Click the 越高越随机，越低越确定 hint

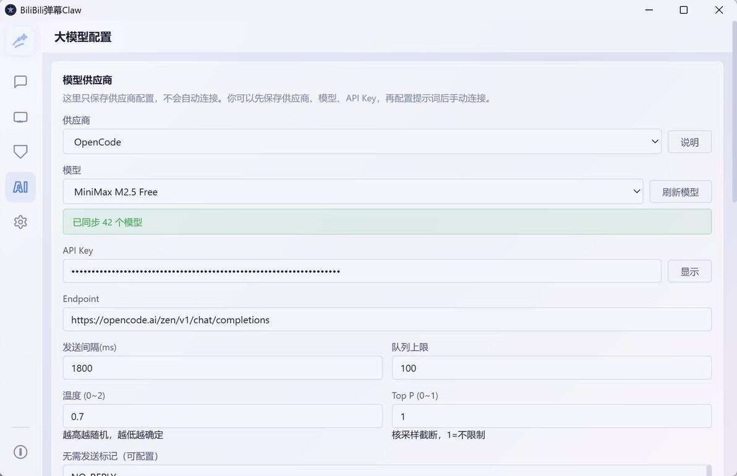(x=113, y=435)
